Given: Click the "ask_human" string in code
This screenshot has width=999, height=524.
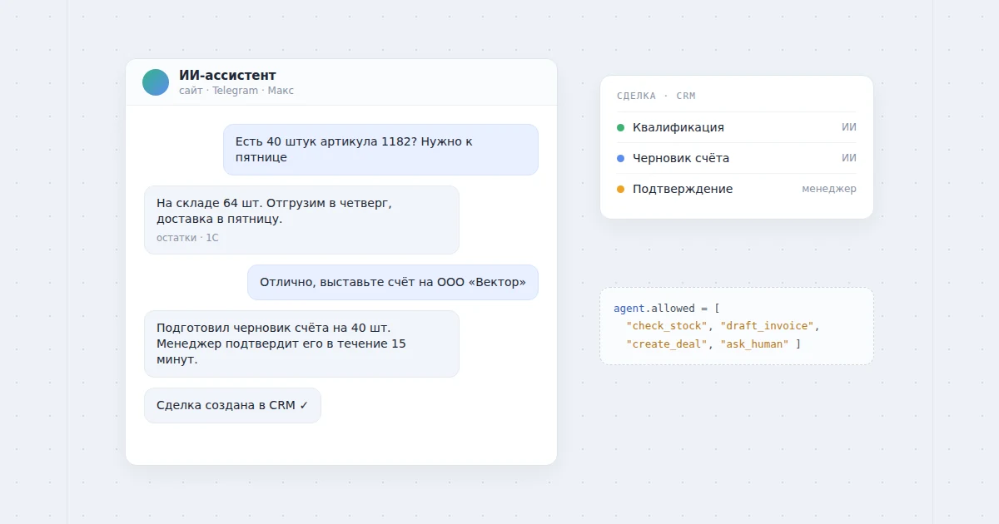Looking at the screenshot, I should (x=754, y=344).
